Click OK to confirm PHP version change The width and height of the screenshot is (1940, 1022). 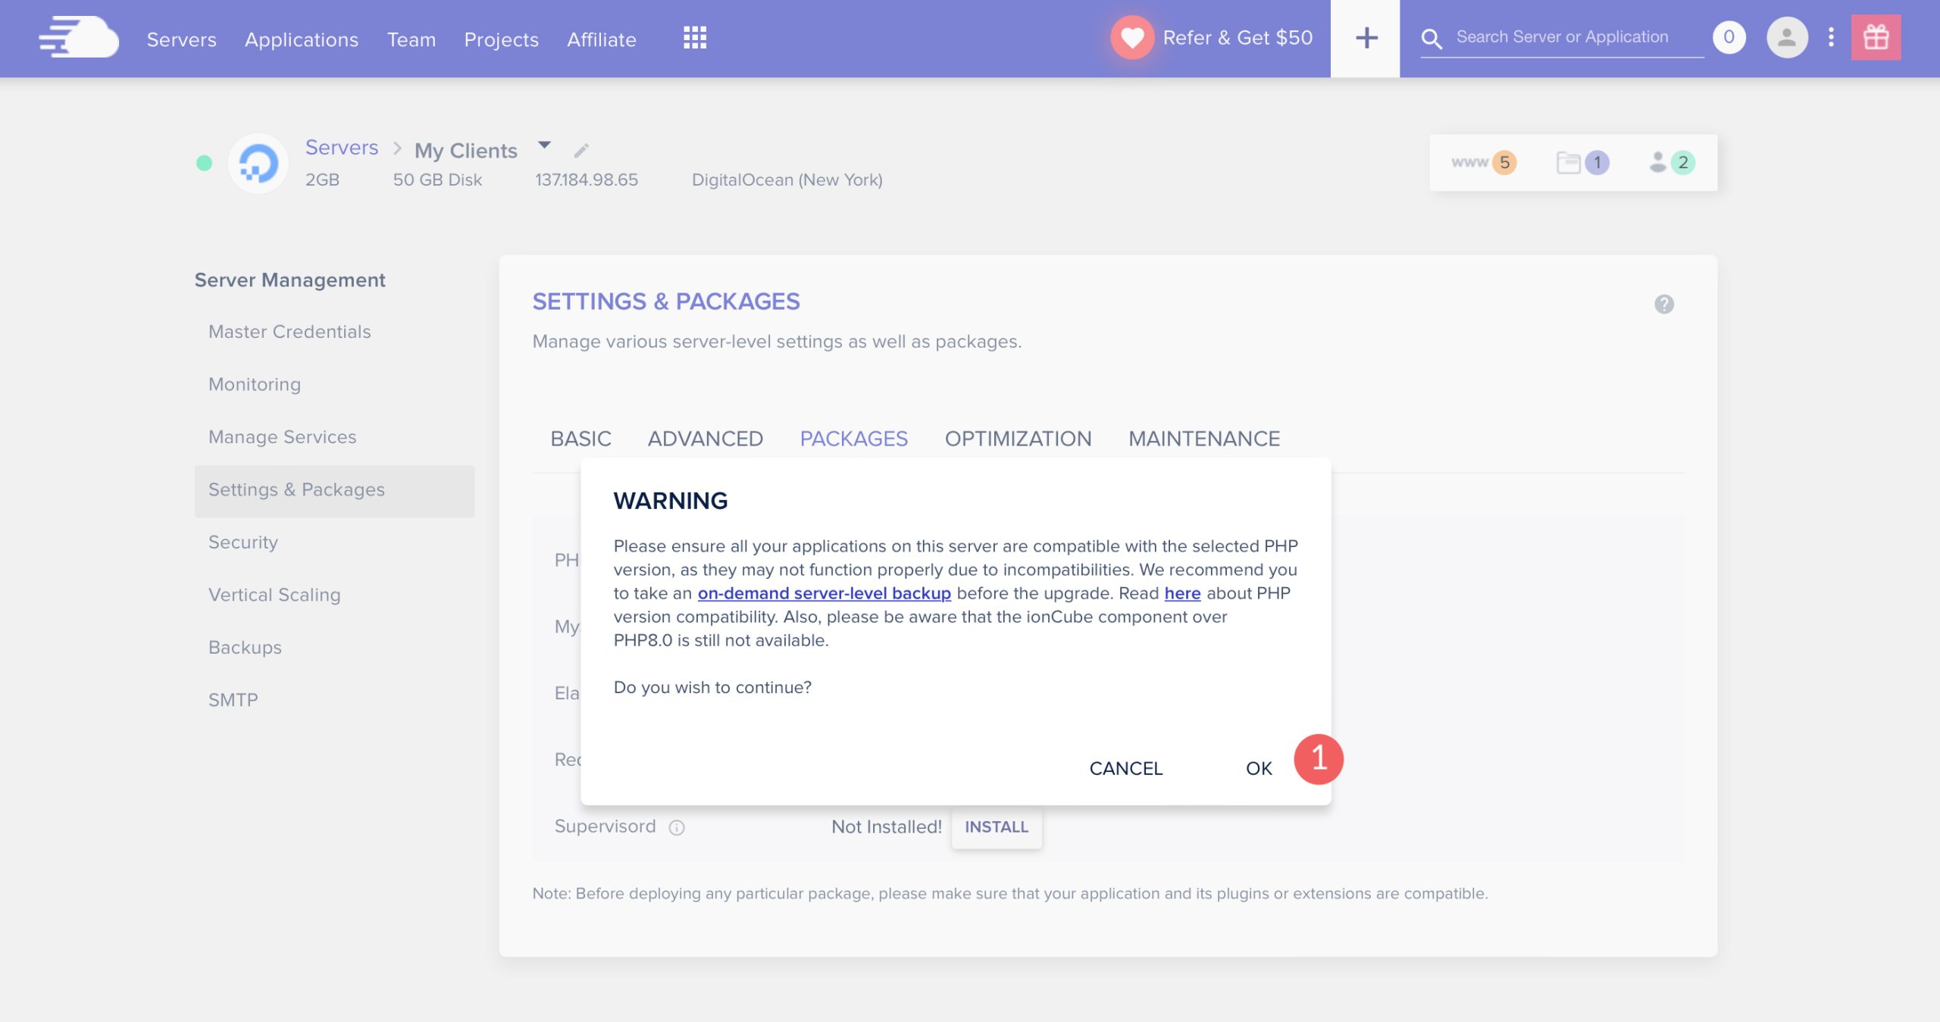[1257, 767]
